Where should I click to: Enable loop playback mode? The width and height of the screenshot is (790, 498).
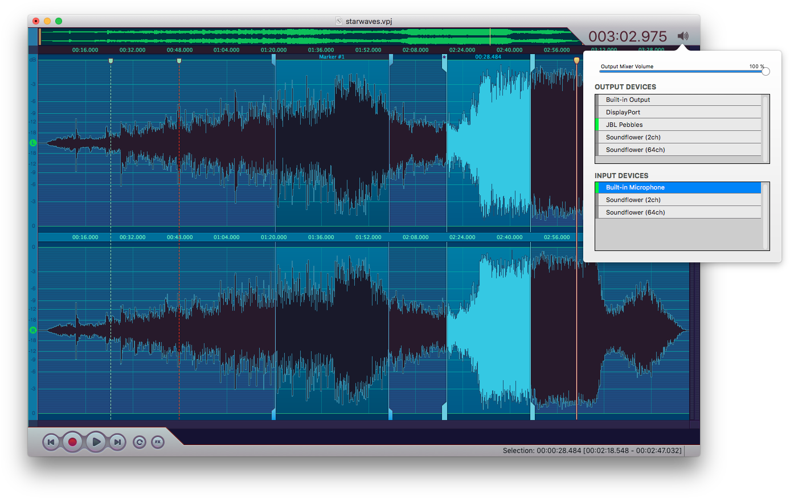tap(138, 442)
